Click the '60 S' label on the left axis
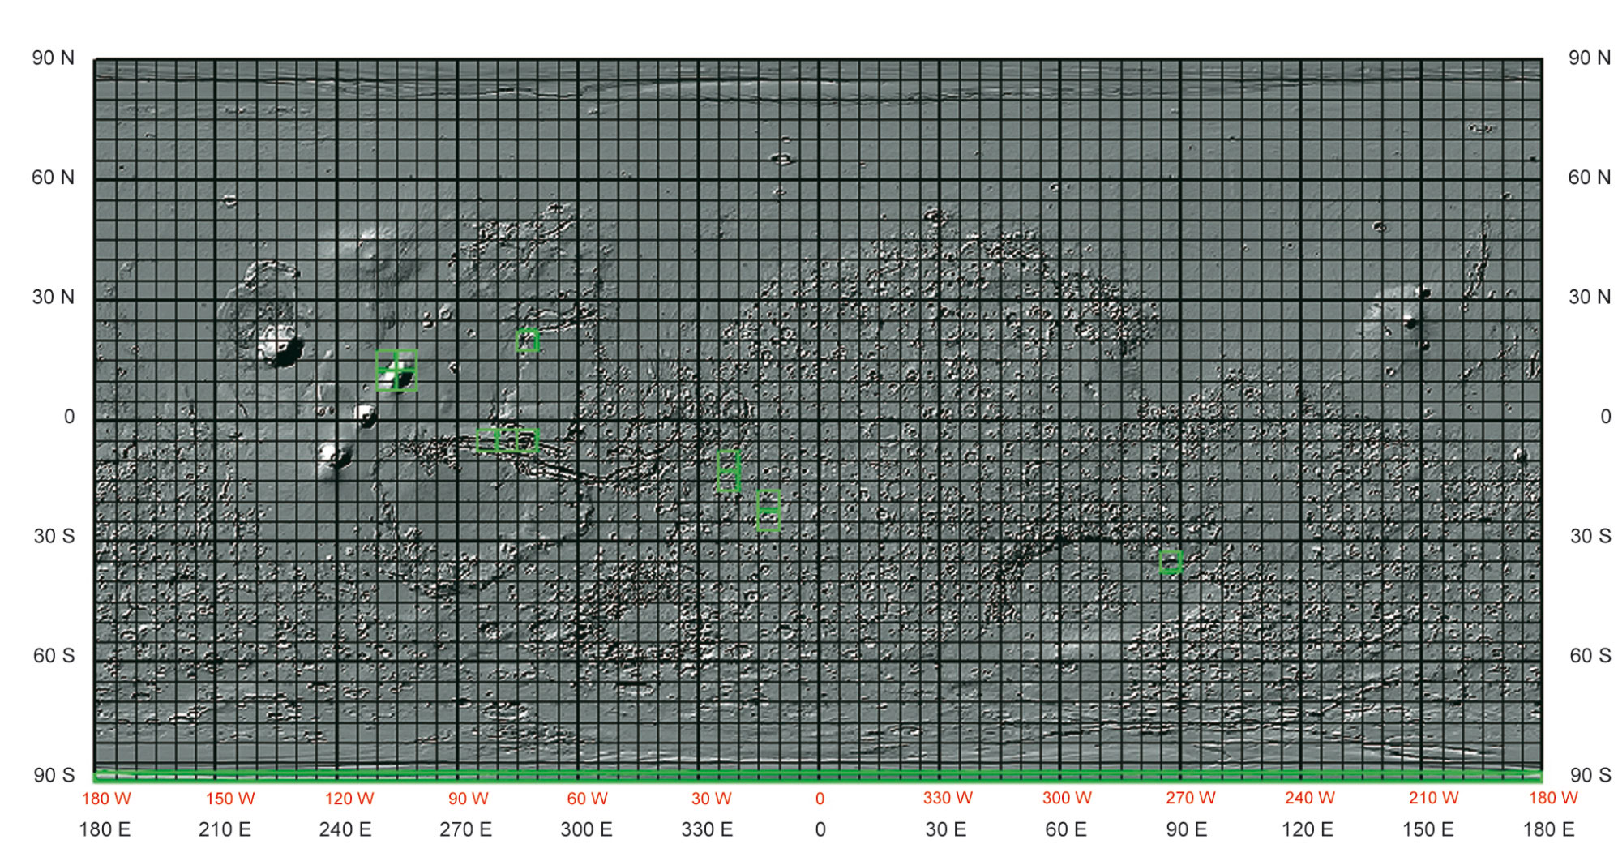Image resolution: width=1618 pixels, height=861 pixels. [x=54, y=656]
